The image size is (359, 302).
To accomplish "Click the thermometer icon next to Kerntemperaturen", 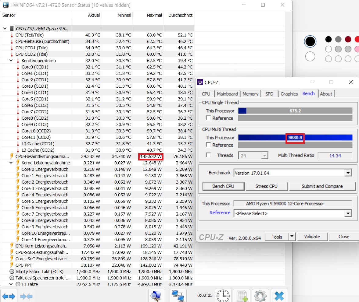I will (x=18, y=61).
